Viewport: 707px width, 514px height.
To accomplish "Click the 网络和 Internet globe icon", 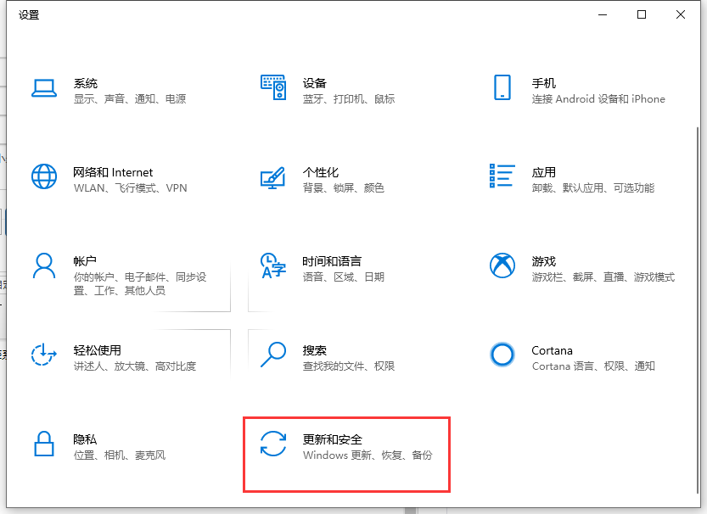I will [x=44, y=176].
